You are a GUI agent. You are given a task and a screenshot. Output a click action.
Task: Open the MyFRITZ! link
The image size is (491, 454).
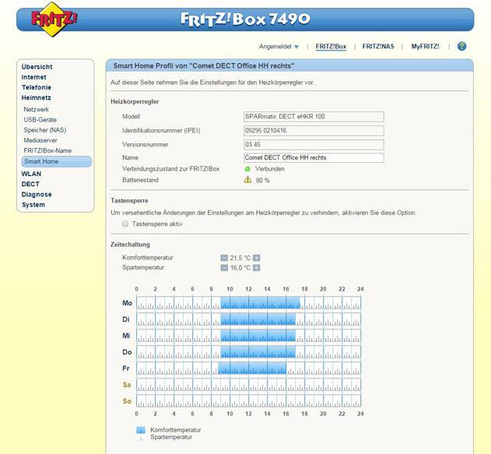[x=425, y=47]
